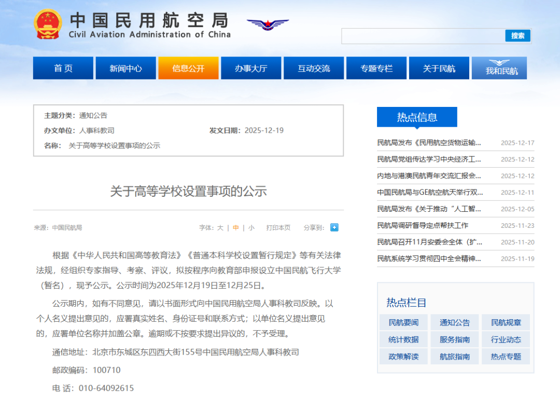This screenshot has width=560, height=395.
Task: Open 统计数据 hot column button
Action: click(403, 339)
